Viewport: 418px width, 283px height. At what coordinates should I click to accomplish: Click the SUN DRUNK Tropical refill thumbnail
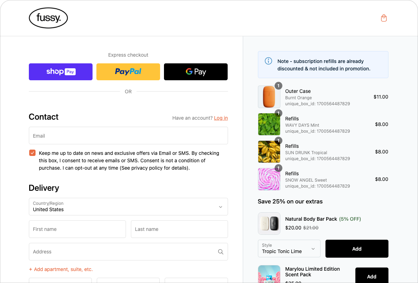[x=269, y=152]
